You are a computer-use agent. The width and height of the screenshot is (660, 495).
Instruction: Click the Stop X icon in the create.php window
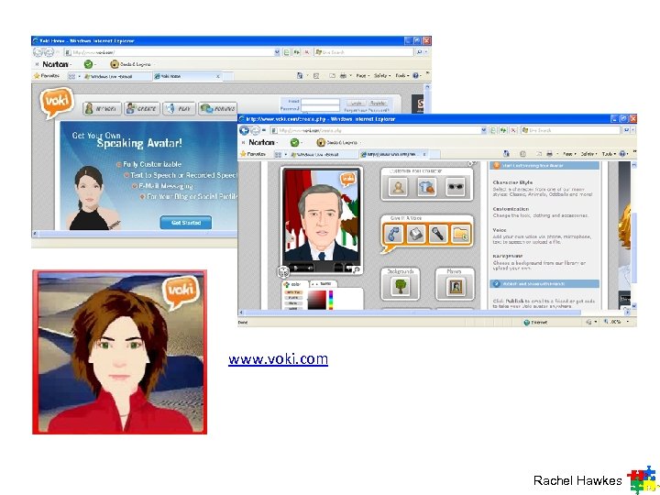pos(513,130)
